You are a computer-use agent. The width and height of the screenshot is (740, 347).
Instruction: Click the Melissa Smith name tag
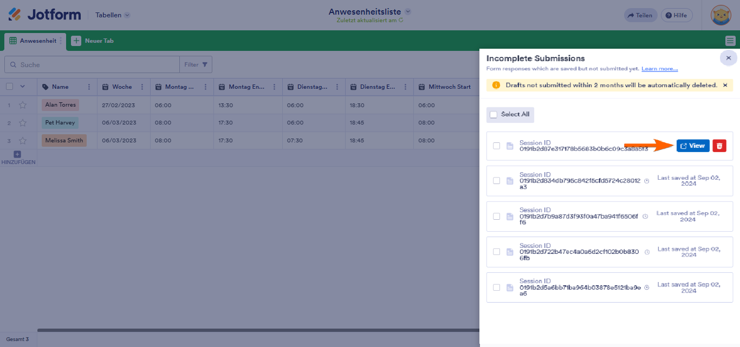pos(64,141)
